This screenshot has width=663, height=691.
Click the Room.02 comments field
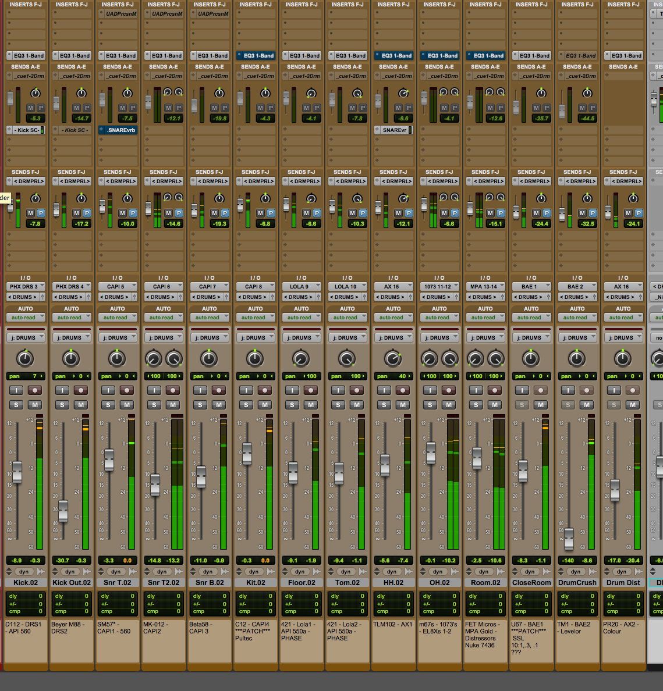click(485, 640)
